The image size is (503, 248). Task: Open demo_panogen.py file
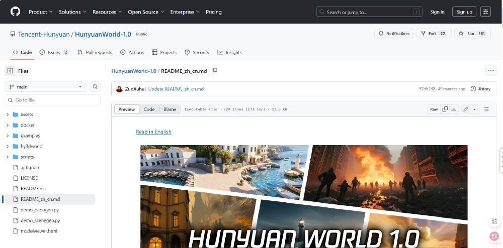click(x=39, y=210)
